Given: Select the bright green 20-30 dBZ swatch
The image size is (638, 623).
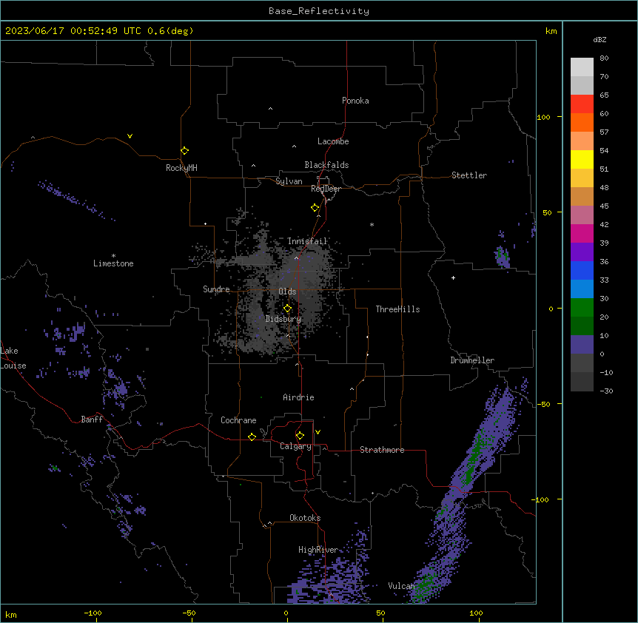Looking at the screenshot, I should pyautogui.click(x=582, y=308).
